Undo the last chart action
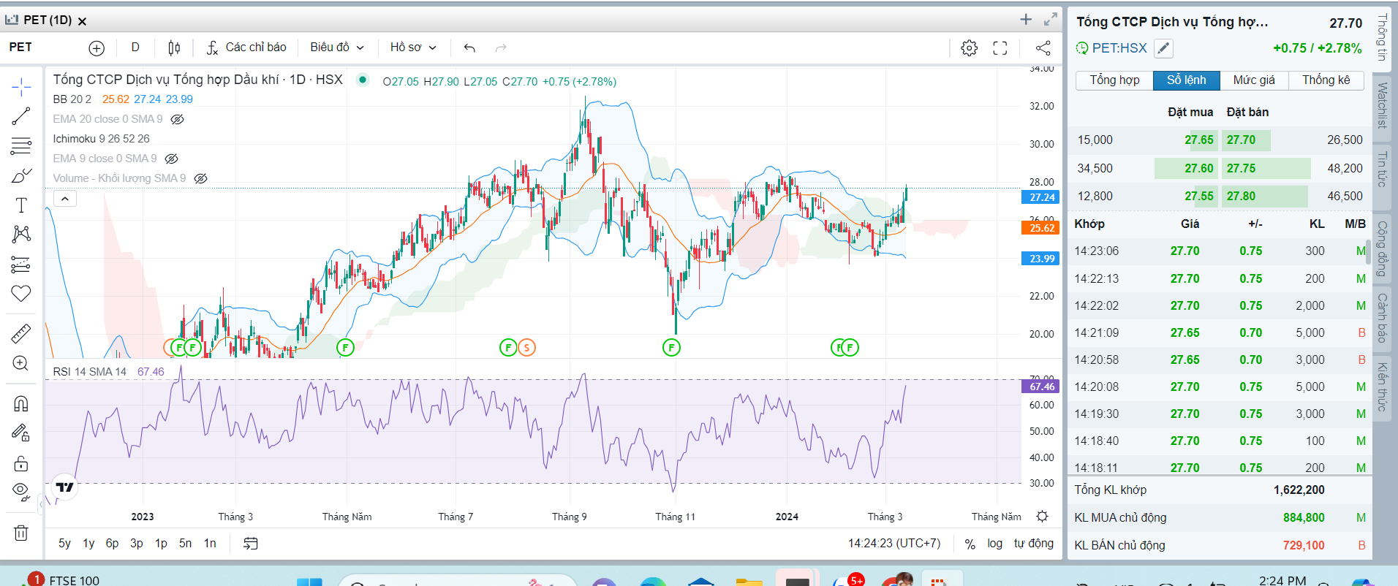This screenshot has width=1398, height=586. point(469,48)
